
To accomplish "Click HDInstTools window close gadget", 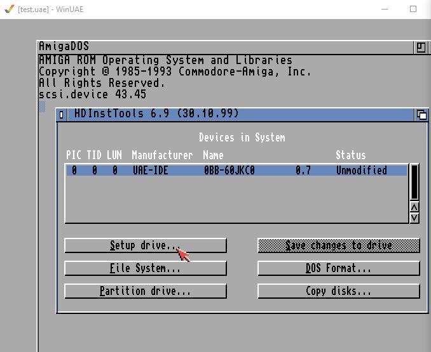I will tap(62, 115).
